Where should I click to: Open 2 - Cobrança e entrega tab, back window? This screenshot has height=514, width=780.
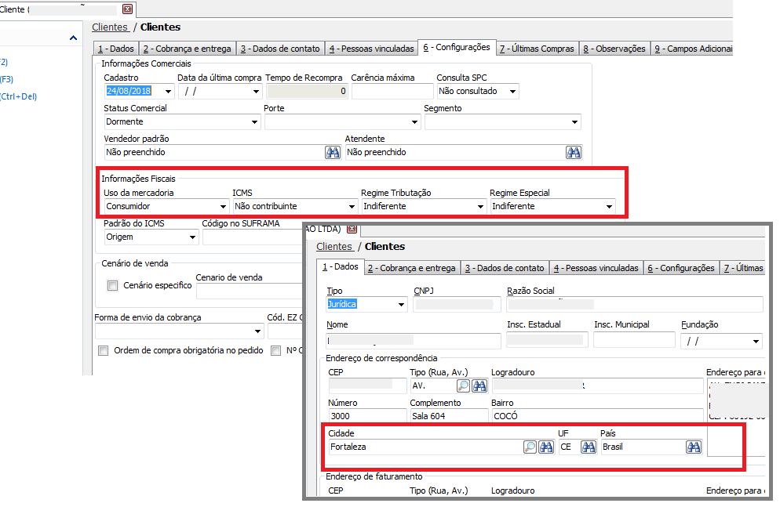187,49
